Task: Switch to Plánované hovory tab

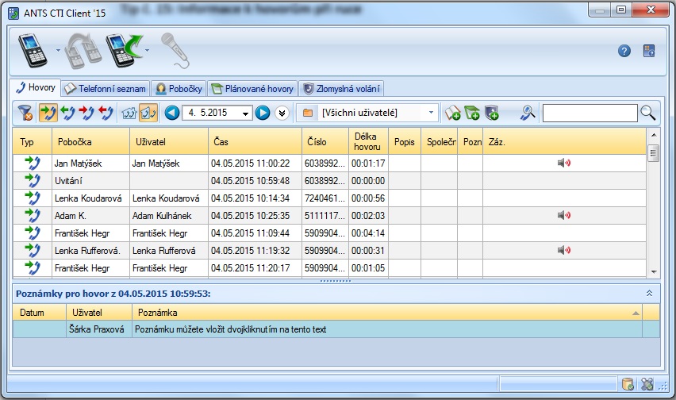Action: tap(252, 89)
